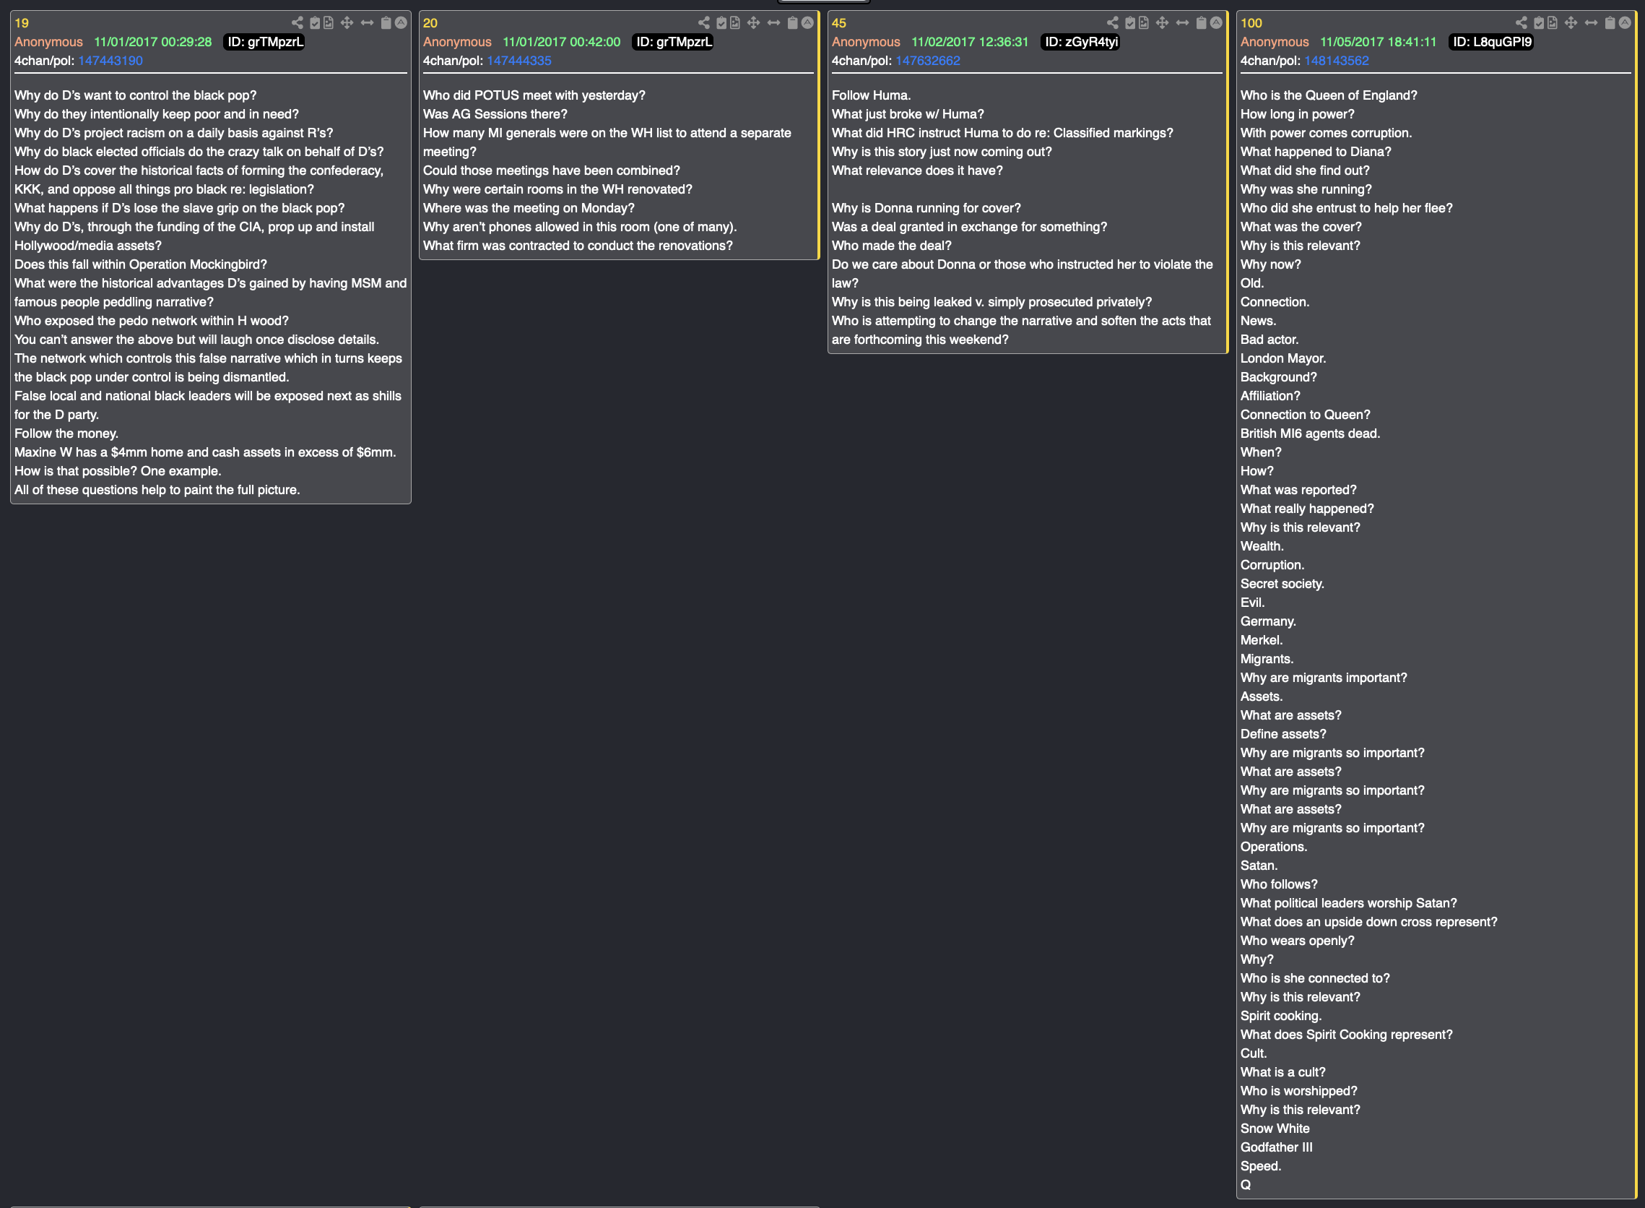This screenshot has height=1208, width=1645.
Task: Click the image file icon on post 45
Action: point(1144,22)
